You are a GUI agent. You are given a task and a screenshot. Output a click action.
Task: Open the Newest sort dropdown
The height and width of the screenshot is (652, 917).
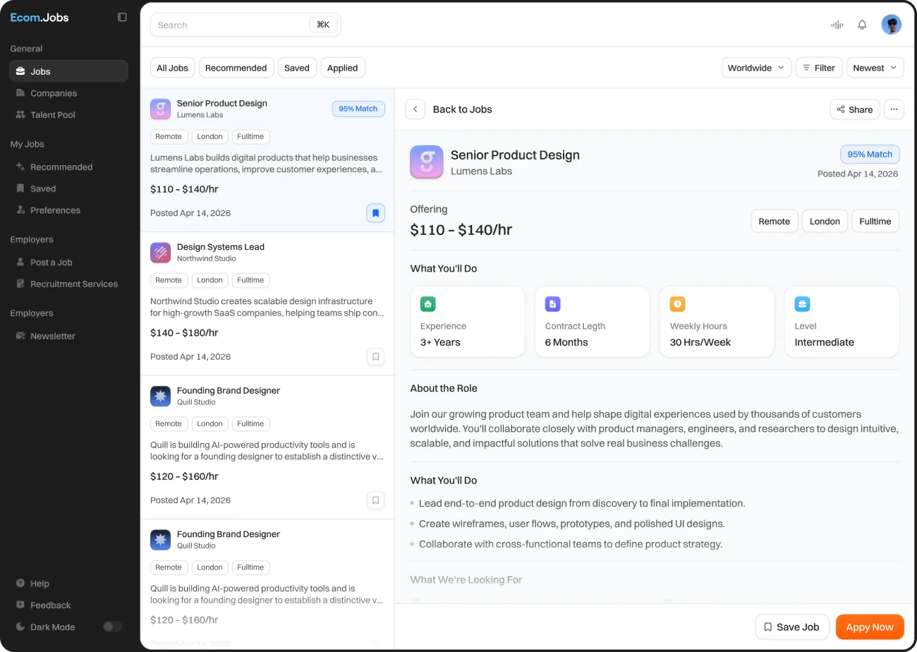[x=875, y=68]
